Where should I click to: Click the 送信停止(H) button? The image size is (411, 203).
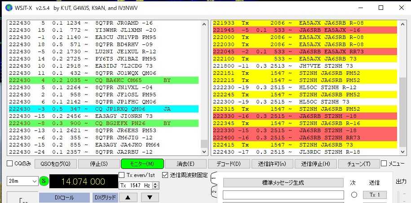(x=315, y=164)
